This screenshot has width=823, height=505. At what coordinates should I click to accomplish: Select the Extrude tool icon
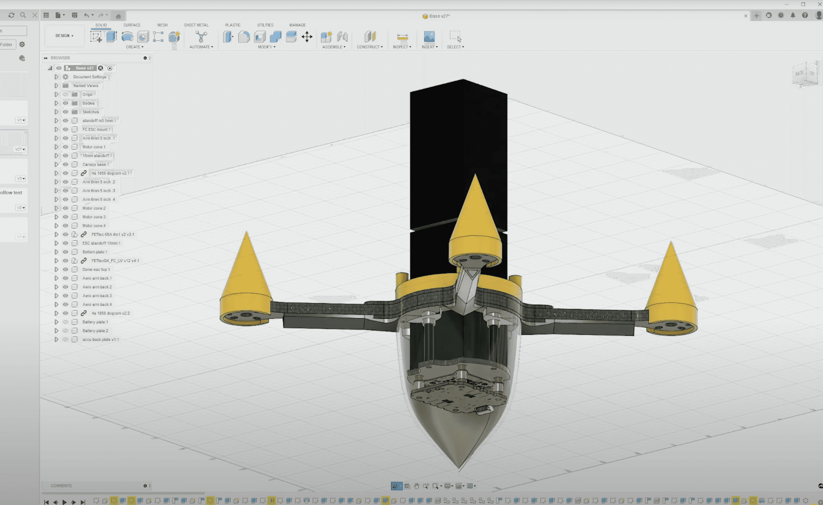click(x=111, y=36)
